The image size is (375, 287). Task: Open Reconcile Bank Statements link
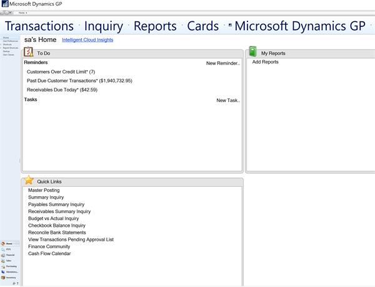coord(57,232)
